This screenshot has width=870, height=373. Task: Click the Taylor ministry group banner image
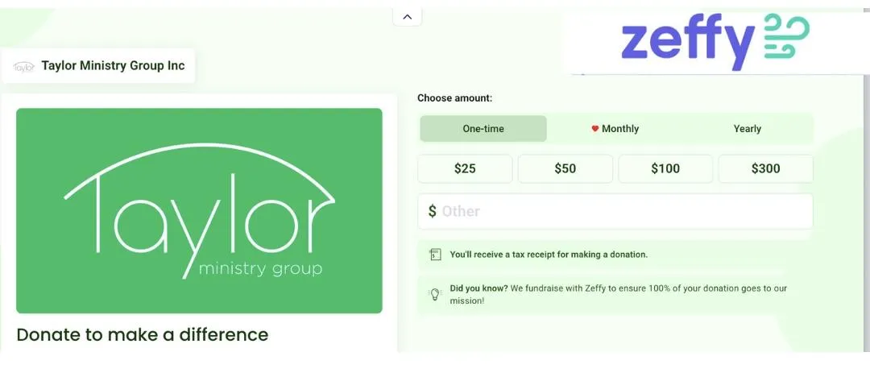199,211
